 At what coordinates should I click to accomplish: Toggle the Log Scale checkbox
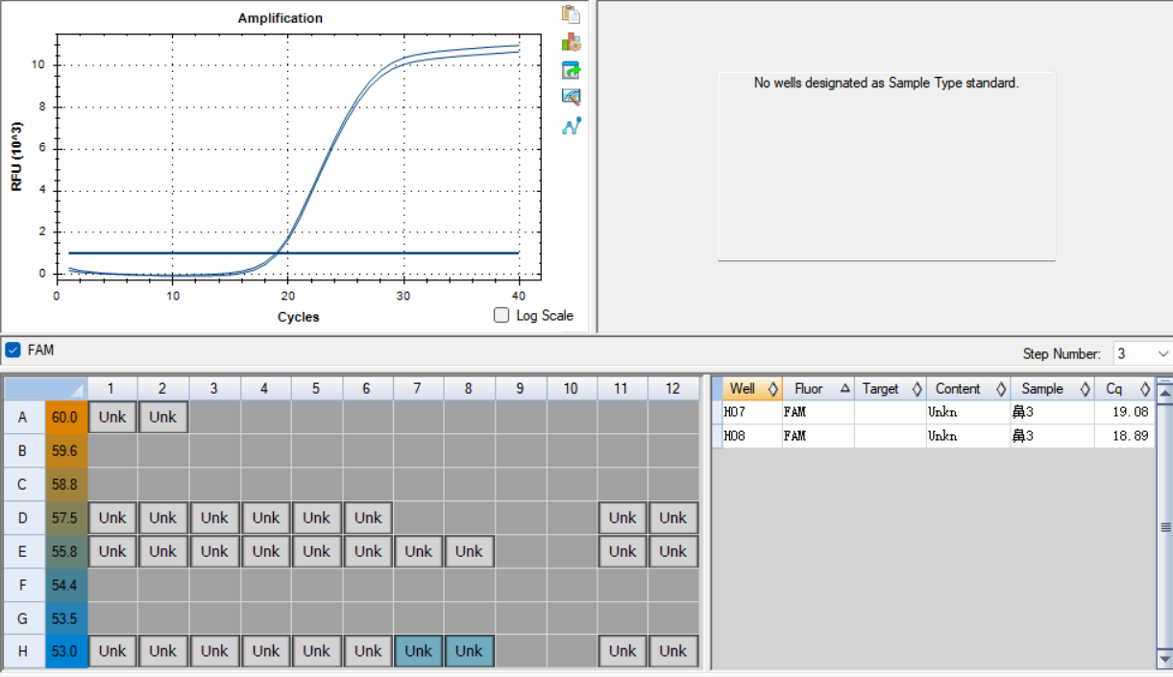(x=501, y=315)
